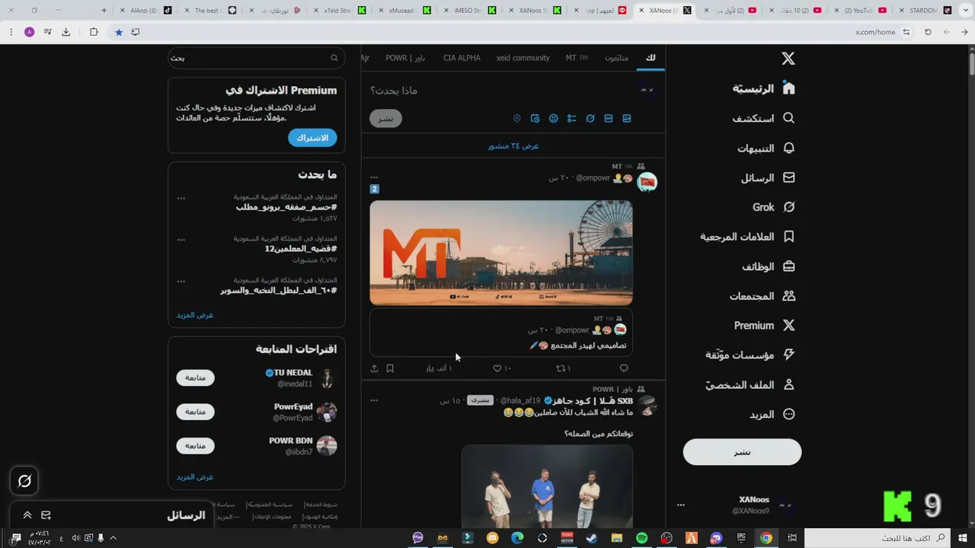View analytics of ompowr post
Screen dimensions: 975x548
[x=440, y=368]
